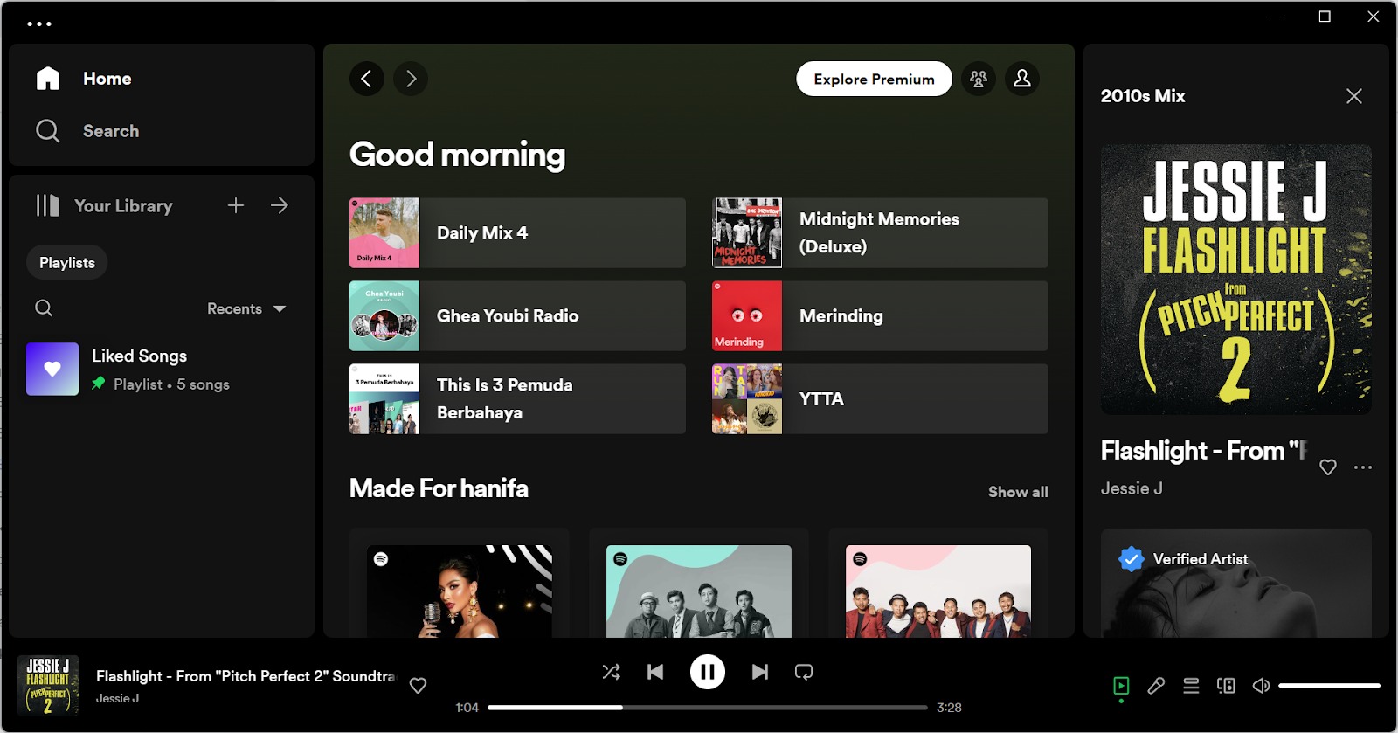Open mix thumbnail with teal background
The width and height of the screenshot is (1398, 733).
click(699, 591)
